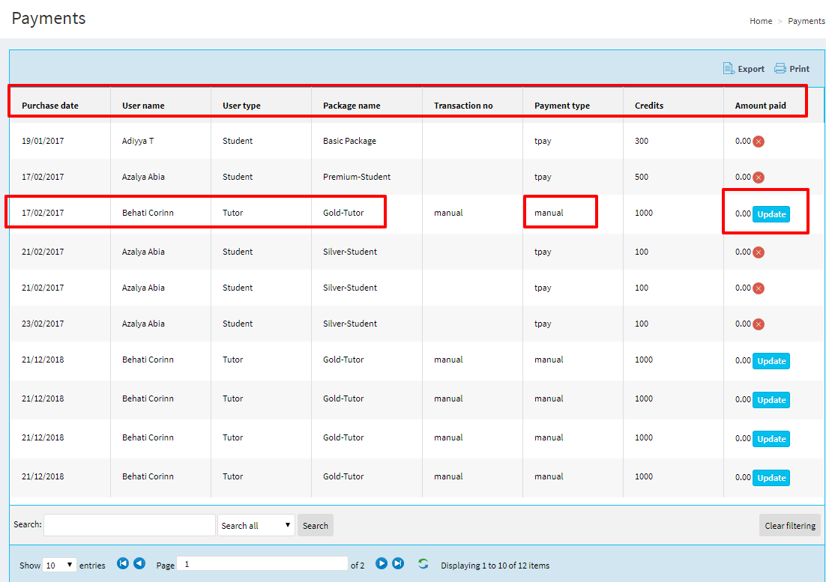Viewport: 826px width, 582px height.
Task: Click red X icon for 23/02/2017 payment
Action: 759,324
